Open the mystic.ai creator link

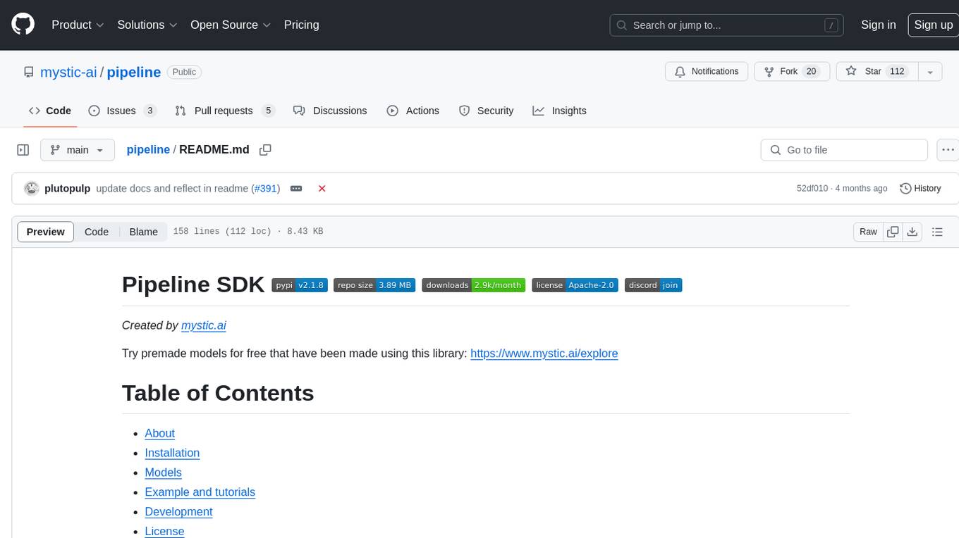tap(204, 325)
